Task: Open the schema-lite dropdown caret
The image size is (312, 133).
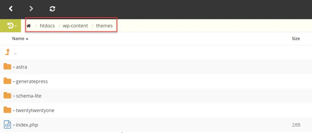Action: click(14, 96)
